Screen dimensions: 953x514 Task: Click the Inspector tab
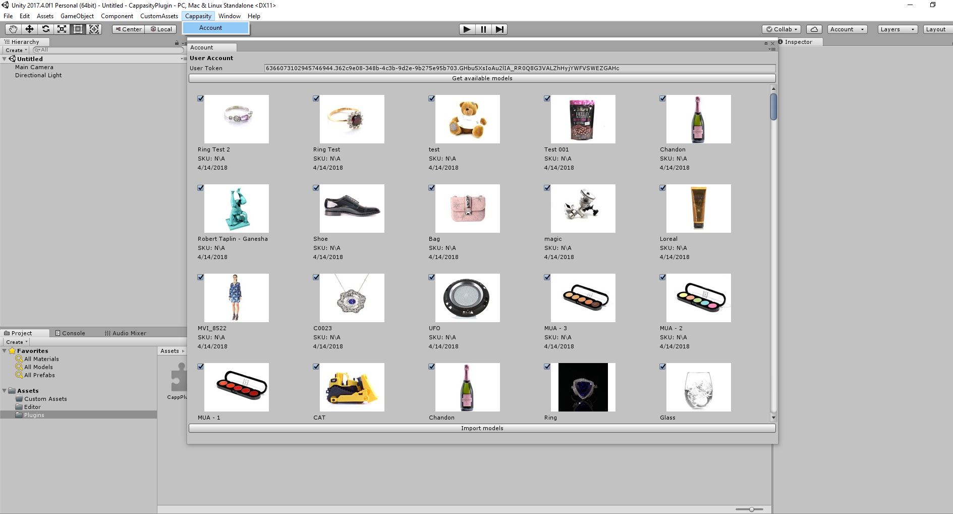[x=798, y=42]
